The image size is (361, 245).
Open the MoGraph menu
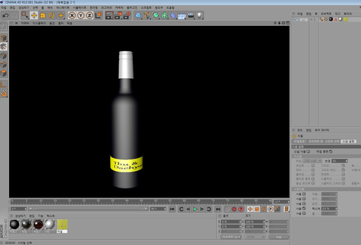tap(106, 8)
